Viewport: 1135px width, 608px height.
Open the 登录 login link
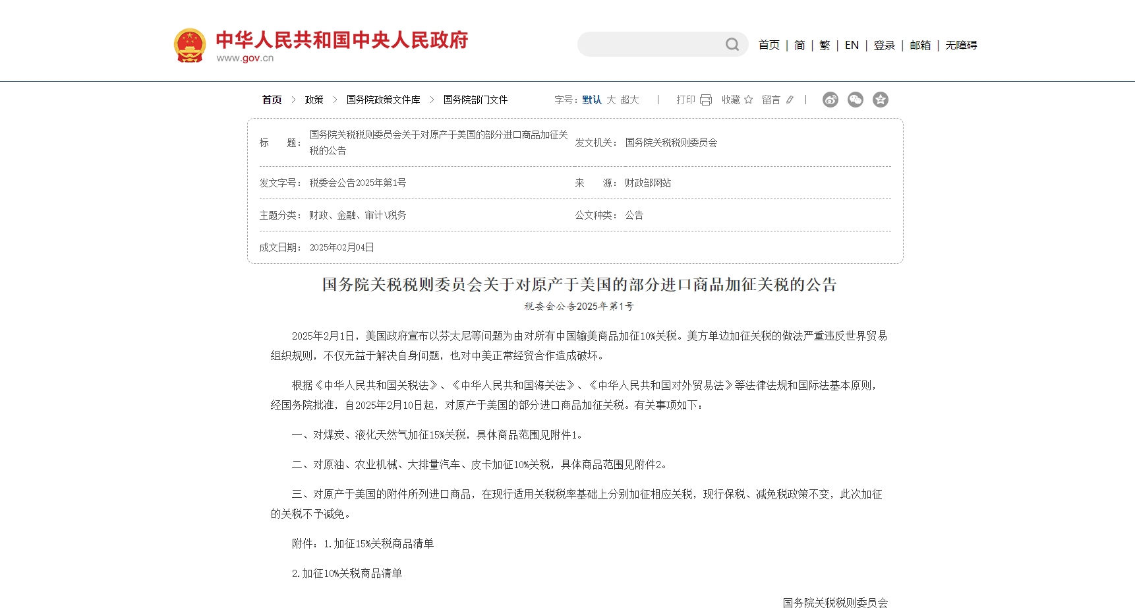[x=884, y=46]
